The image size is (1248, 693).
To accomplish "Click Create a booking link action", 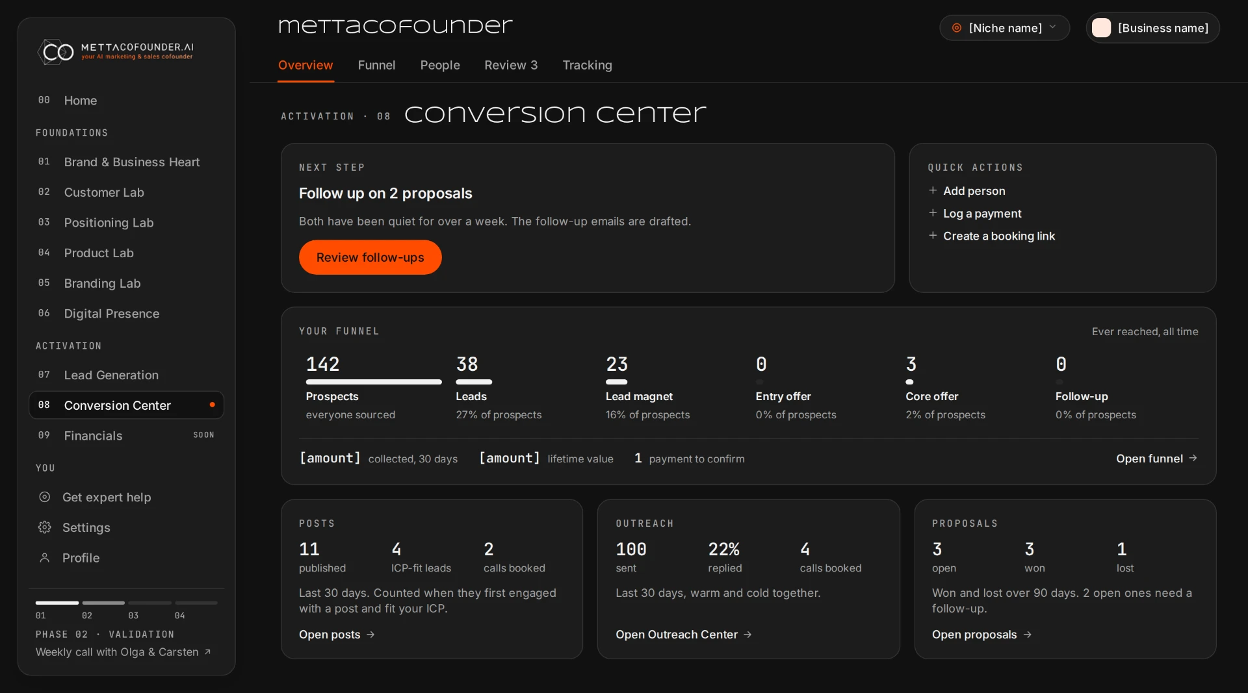I will (x=991, y=236).
